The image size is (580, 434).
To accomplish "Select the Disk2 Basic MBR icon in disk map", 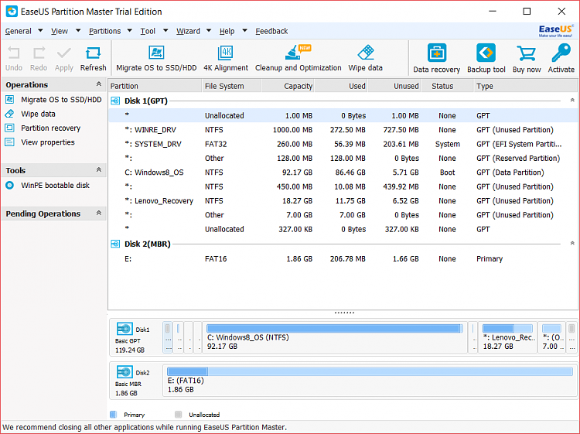I will (x=125, y=371).
